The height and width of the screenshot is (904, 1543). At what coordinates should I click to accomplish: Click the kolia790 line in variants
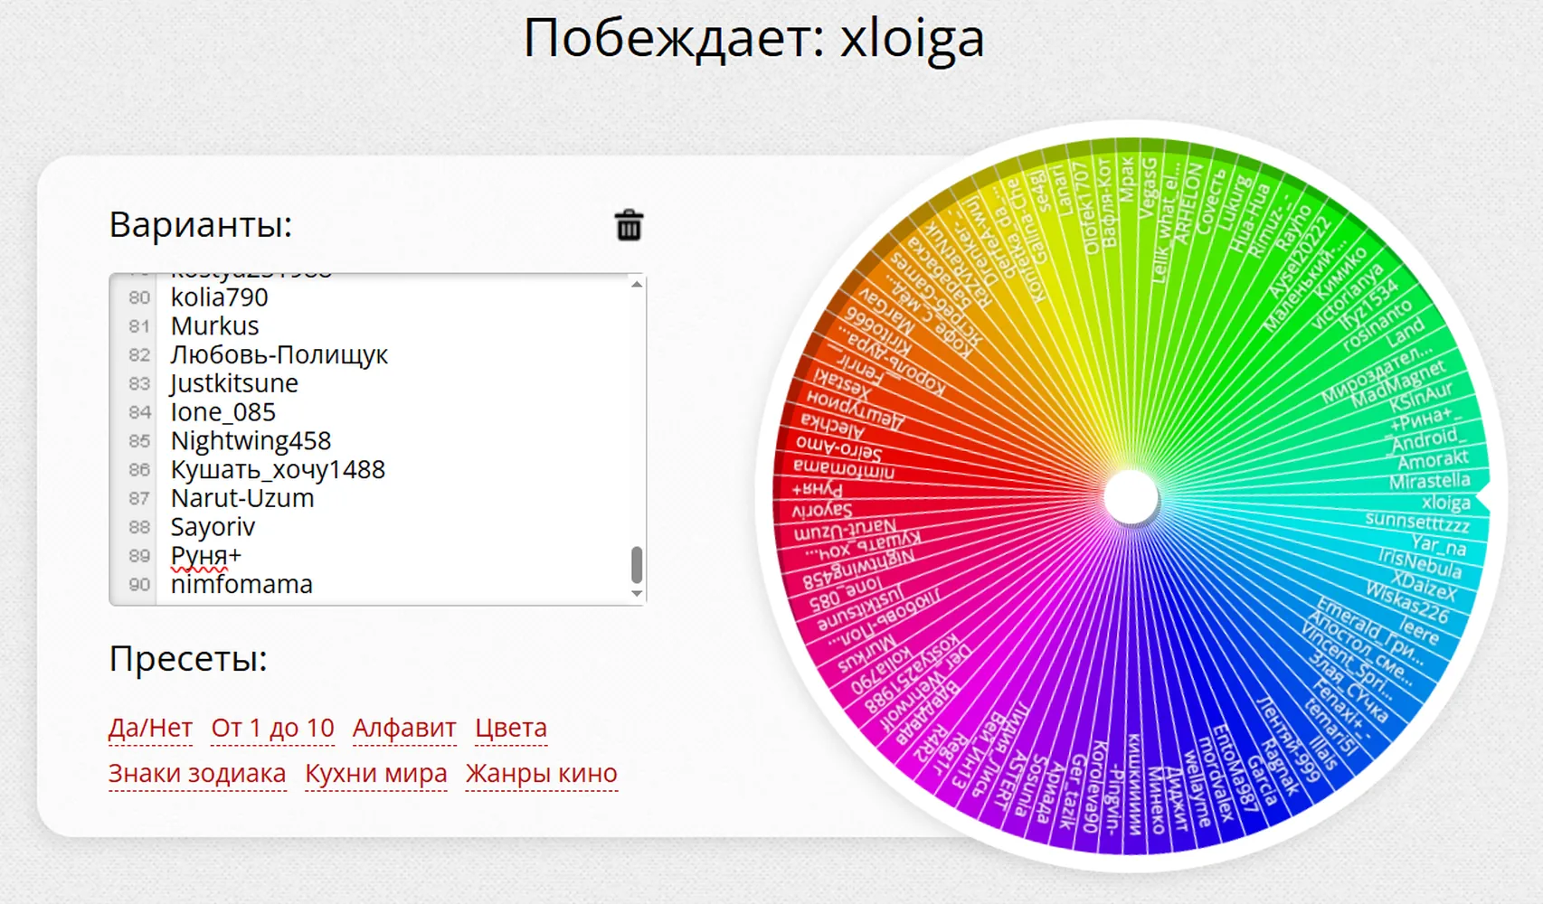pyautogui.click(x=220, y=297)
